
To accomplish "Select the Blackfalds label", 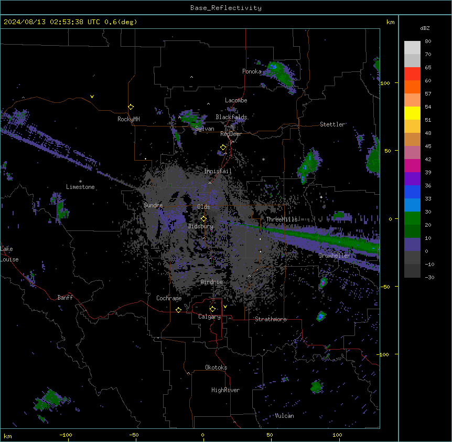I will tap(231, 117).
